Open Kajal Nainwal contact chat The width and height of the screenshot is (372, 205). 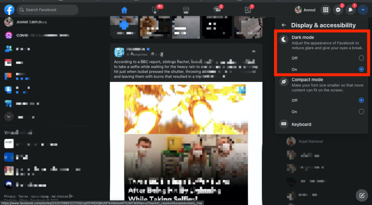coord(310,141)
